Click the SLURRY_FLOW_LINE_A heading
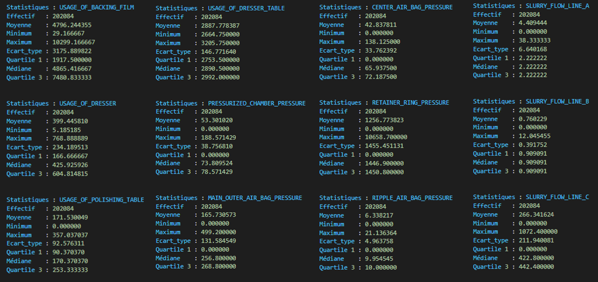 tap(557, 6)
